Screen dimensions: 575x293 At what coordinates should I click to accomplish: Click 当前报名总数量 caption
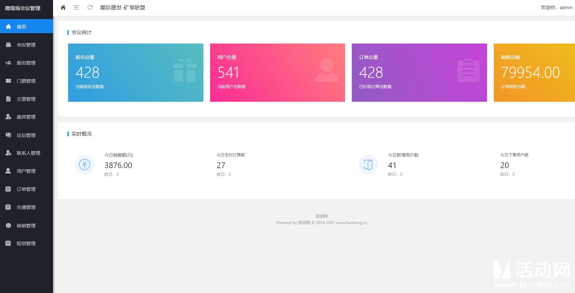(90, 87)
